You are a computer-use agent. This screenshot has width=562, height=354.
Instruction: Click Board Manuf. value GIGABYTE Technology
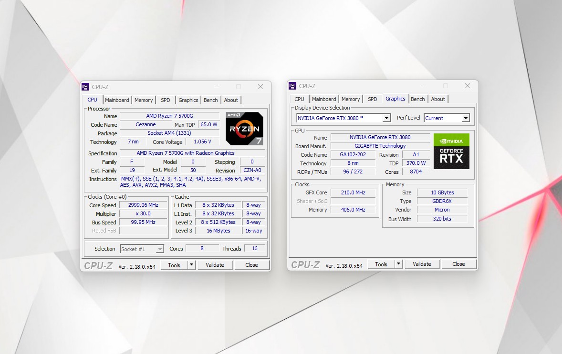tap(380, 146)
